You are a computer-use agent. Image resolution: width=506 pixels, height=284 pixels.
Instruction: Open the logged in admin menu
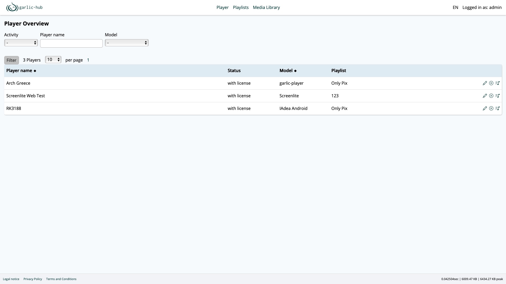pos(482,7)
